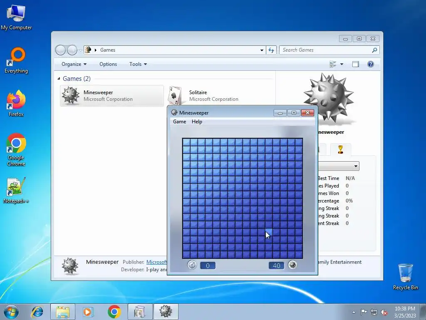Click the Minesweeper title bar mine icon
The width and height of the screenshot is (426, 320).
coord(174,112)
